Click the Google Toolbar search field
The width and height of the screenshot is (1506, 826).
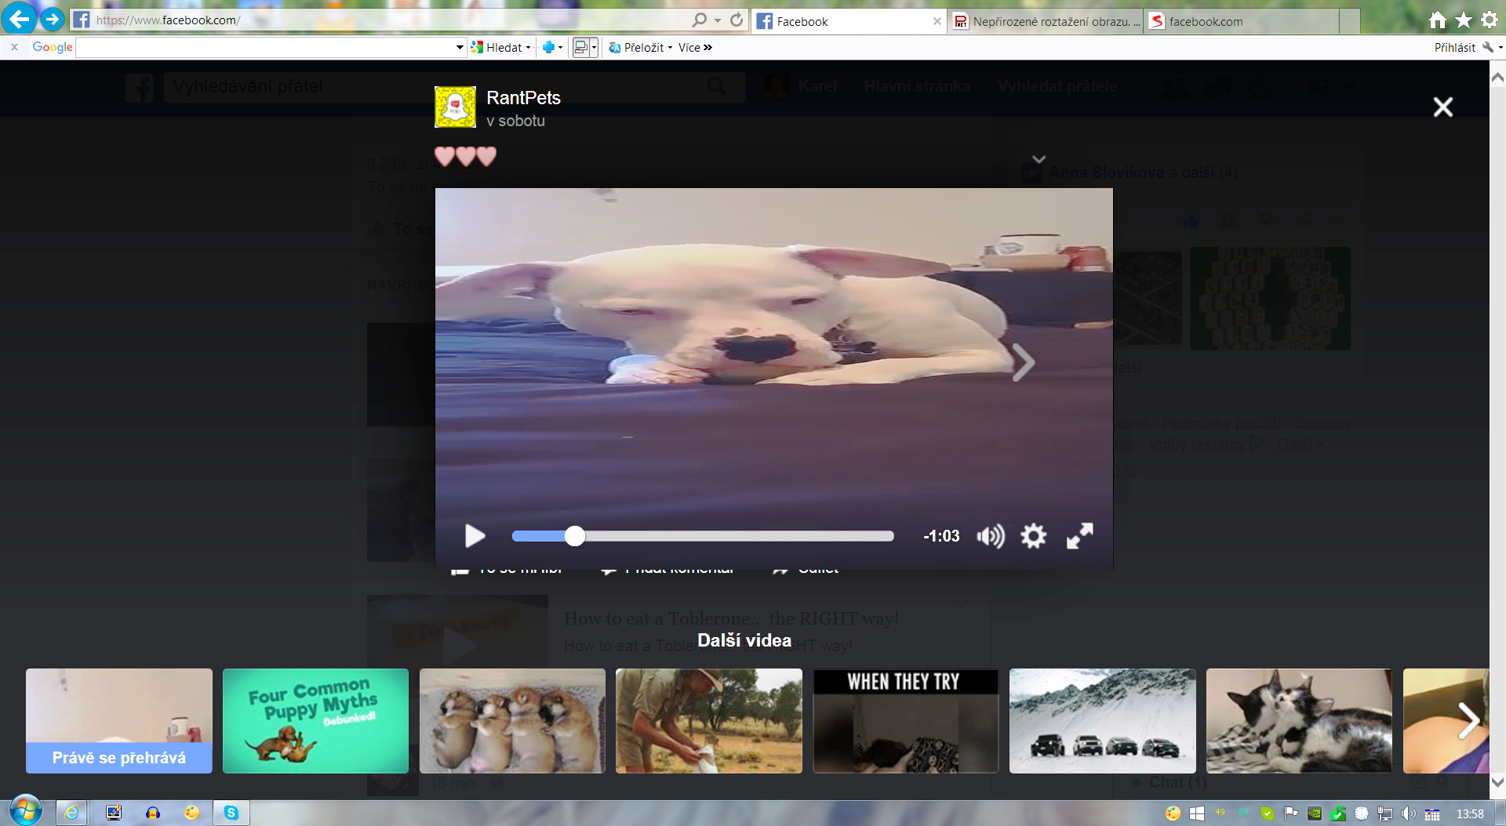(x=265, y=48)
